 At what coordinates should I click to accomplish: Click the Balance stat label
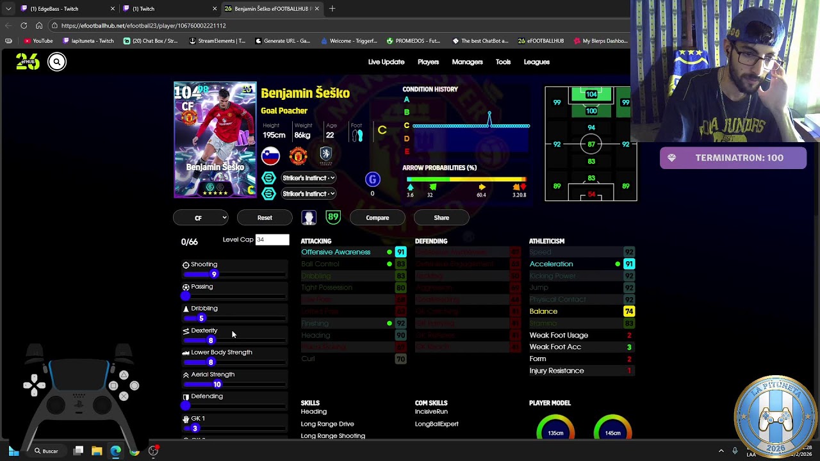point(543,311)
